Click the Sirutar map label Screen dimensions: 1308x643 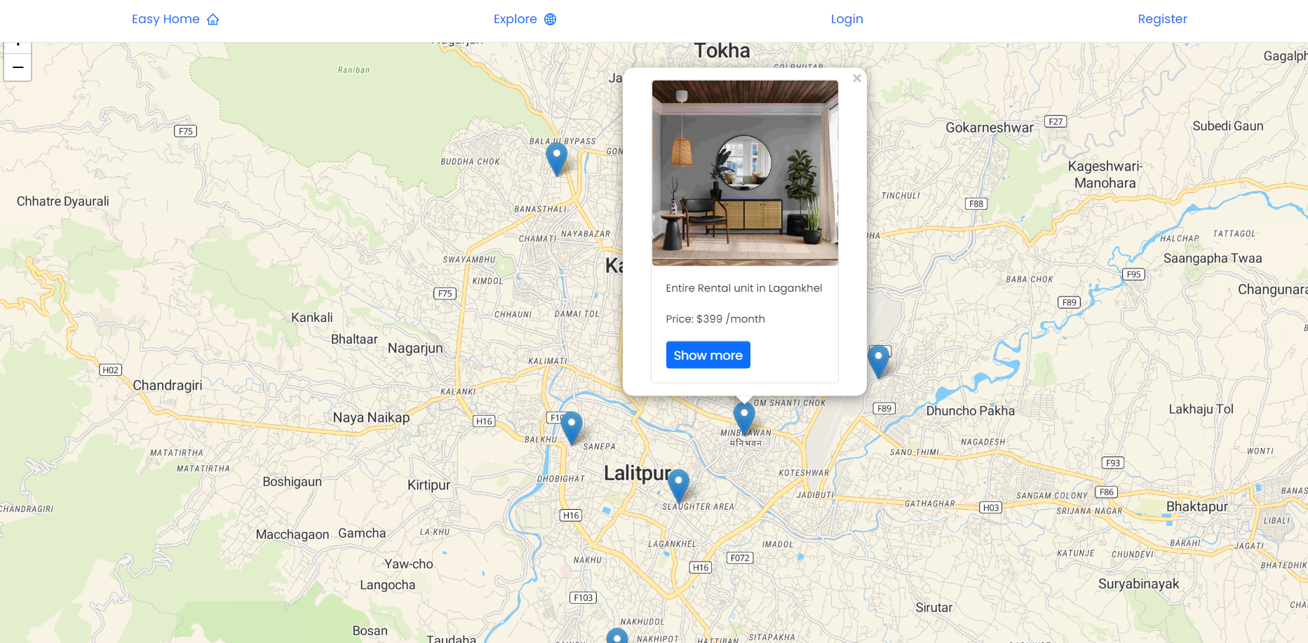(x=933, y=608)
